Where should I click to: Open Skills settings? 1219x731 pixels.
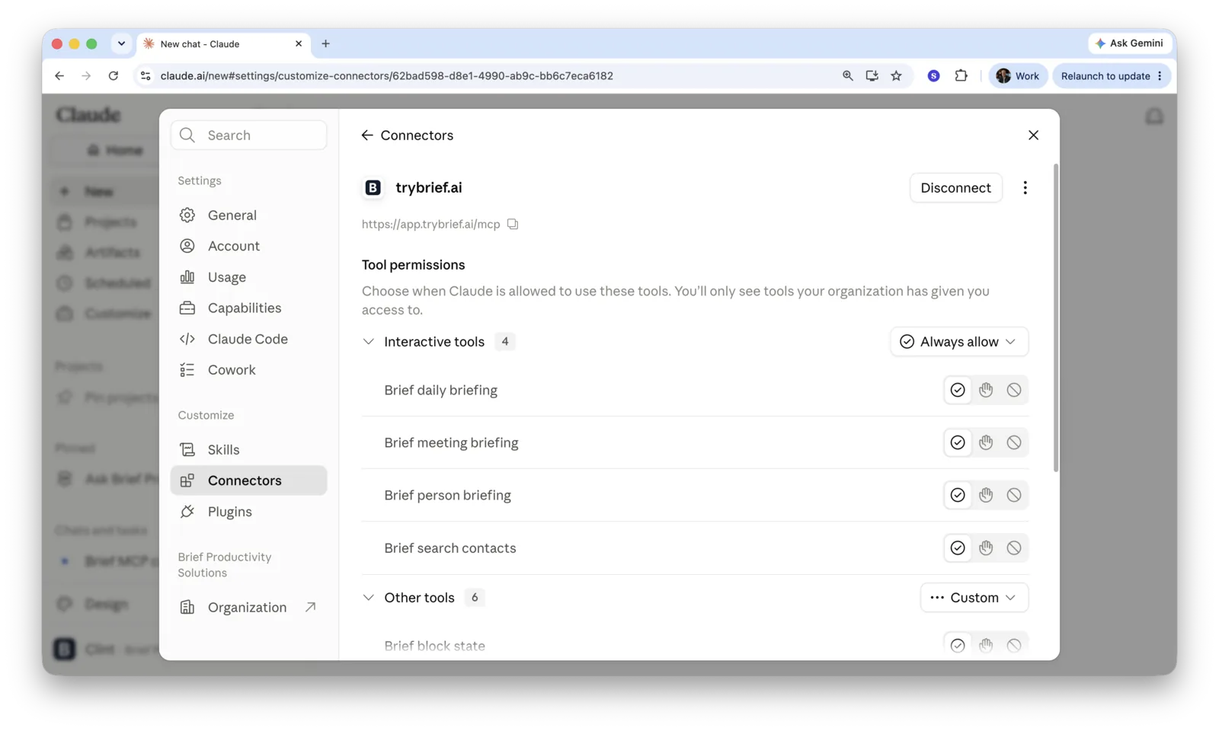click(x=248, y=450)
